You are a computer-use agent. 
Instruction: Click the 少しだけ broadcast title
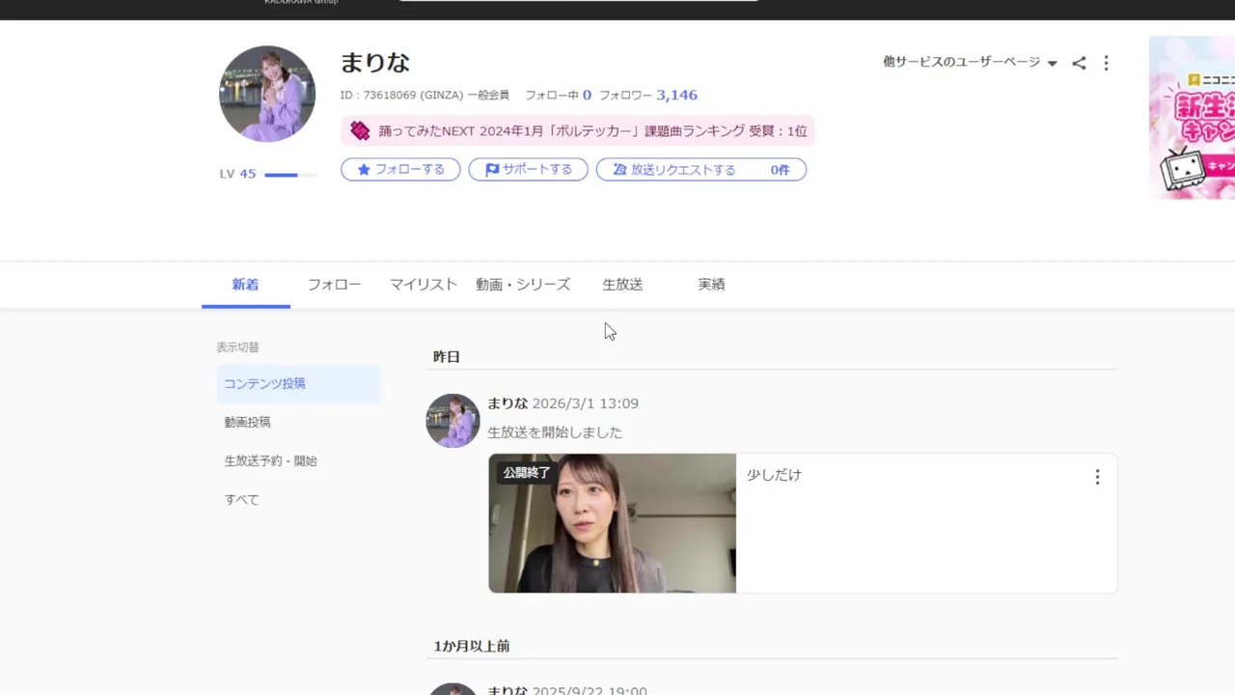(774, 475)
